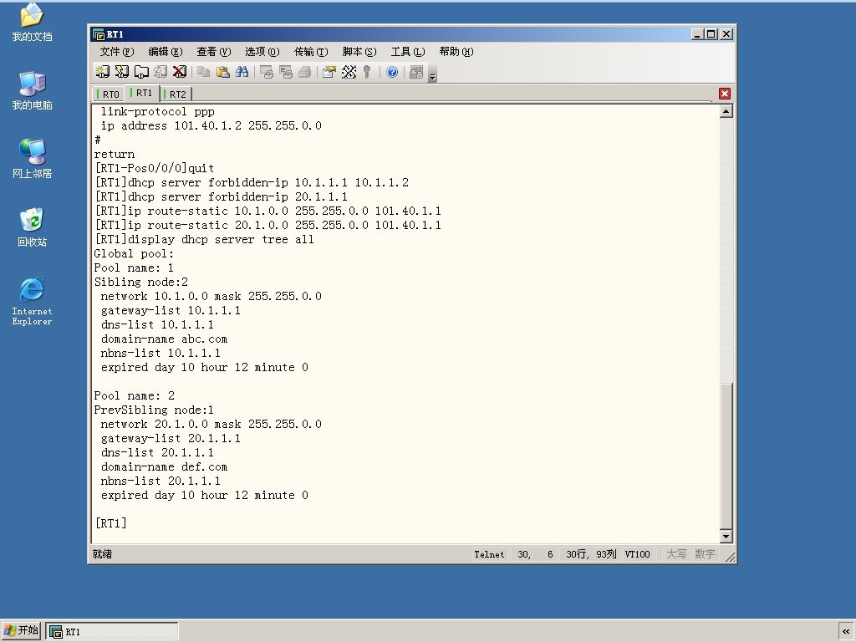Switch to the RT0 session tab
The height and width of the screenshot is (642, 856).
(109, 94)
